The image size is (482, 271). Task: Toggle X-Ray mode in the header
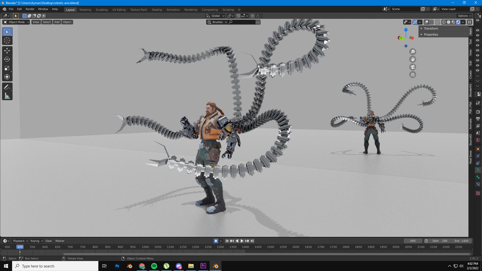pyautogui.click(x=437, y=22)
